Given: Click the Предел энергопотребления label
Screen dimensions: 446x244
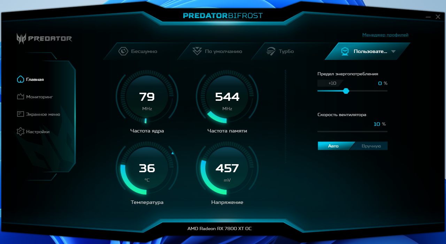Looking at the screenshot, I should coord(348,74).
